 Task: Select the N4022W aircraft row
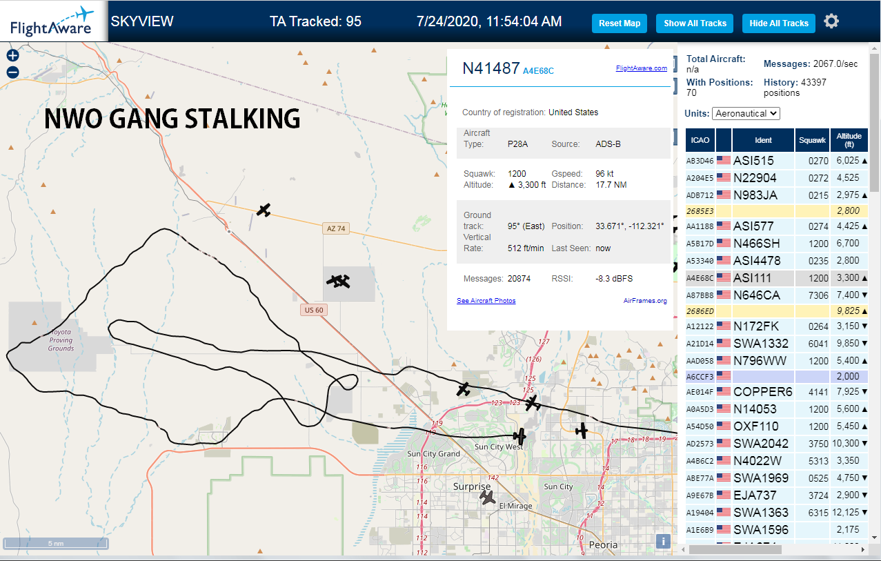[778, 461]
